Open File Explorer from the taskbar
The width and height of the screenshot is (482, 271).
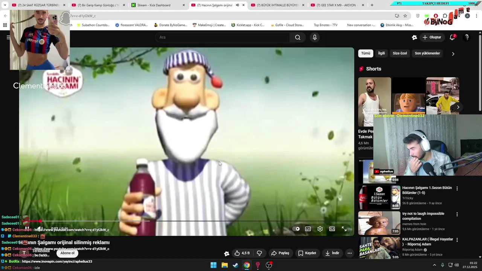pyautogui.click(x=224, y=265)
